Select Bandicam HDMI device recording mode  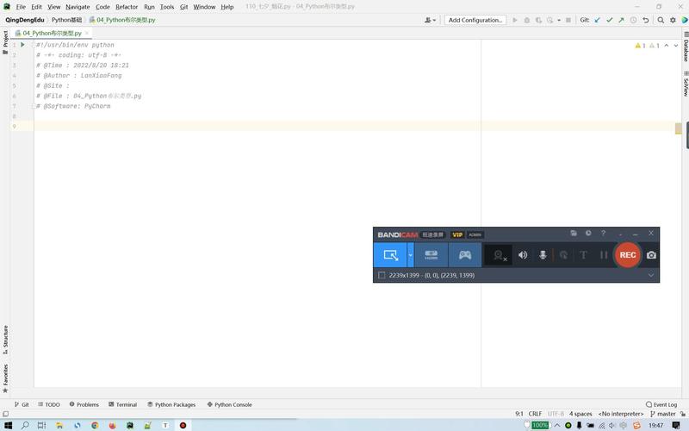click(431, 254)
